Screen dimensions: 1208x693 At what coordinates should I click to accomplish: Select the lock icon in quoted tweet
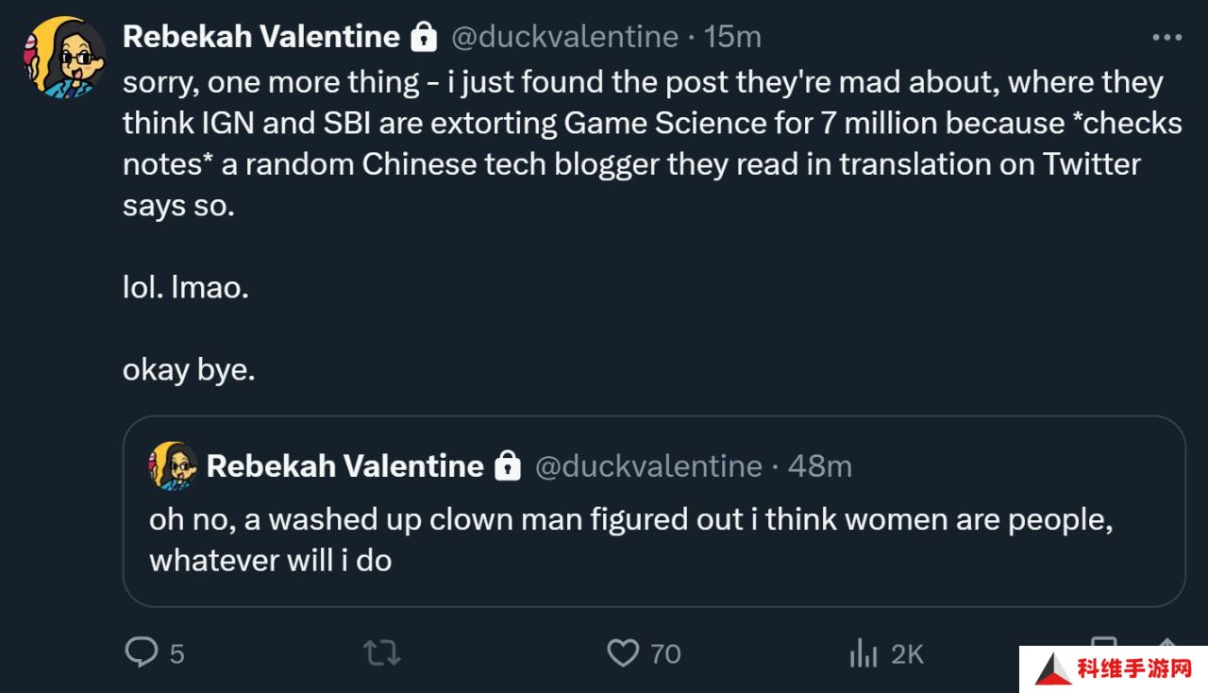pyautogui.click(x=508, y=465)
